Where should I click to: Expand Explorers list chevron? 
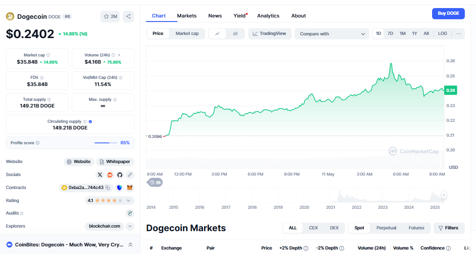130,226
